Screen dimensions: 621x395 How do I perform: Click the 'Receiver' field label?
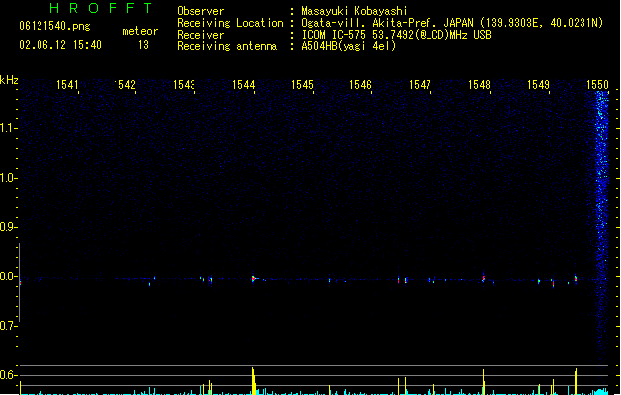200,35
